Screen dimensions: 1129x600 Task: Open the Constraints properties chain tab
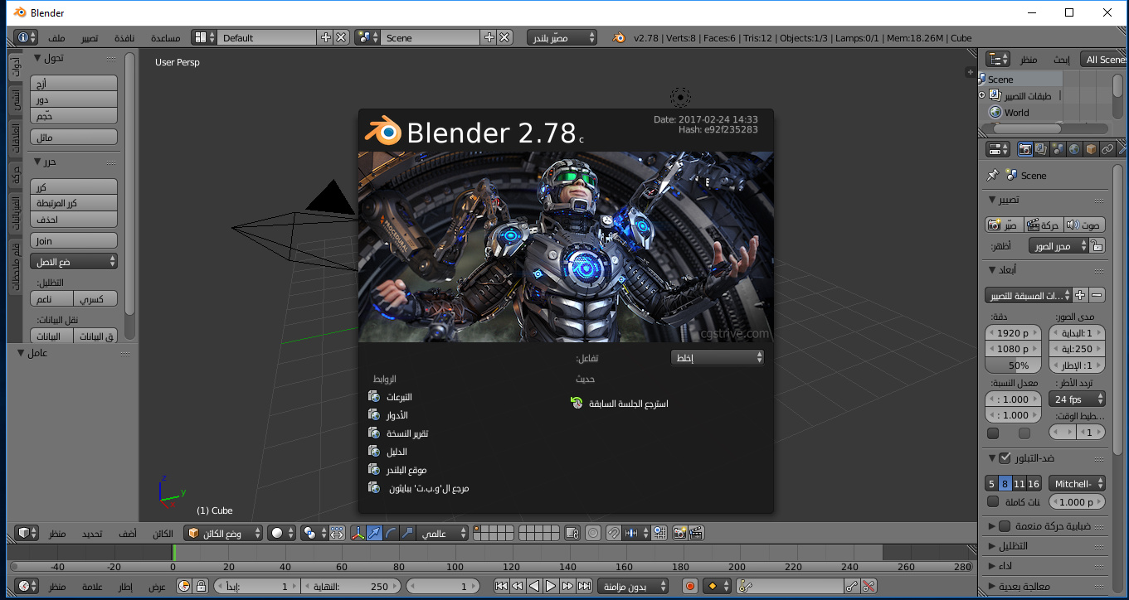point(1107,149)
